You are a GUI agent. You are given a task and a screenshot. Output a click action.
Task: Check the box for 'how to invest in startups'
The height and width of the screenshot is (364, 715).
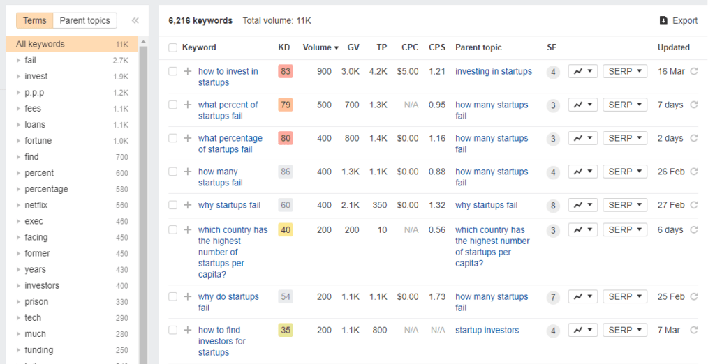pos(172,71)
